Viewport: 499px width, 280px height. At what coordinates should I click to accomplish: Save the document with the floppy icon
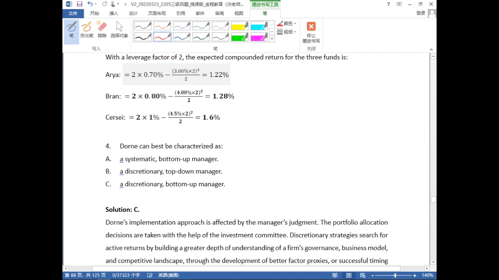click(79, 4)
